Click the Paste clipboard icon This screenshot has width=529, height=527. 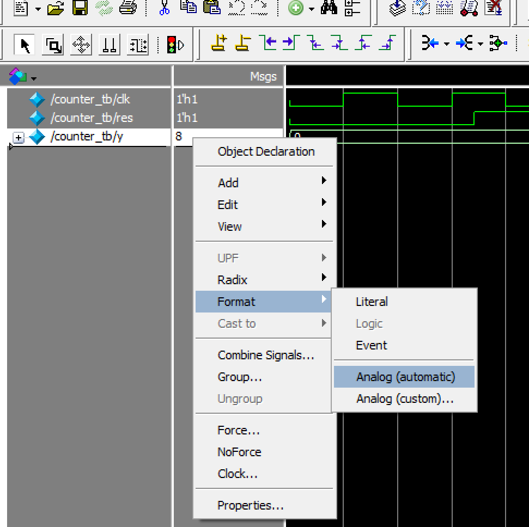(x=212, y=7)
